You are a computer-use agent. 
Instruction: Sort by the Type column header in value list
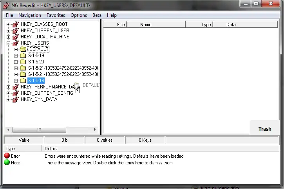(x=199, y=24)
